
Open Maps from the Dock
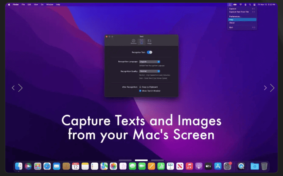pyautogui.click(x=104, y=166)
